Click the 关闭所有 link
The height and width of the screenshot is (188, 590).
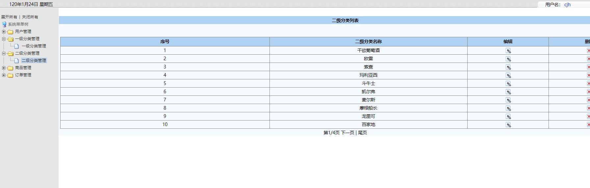coord(30,17)
